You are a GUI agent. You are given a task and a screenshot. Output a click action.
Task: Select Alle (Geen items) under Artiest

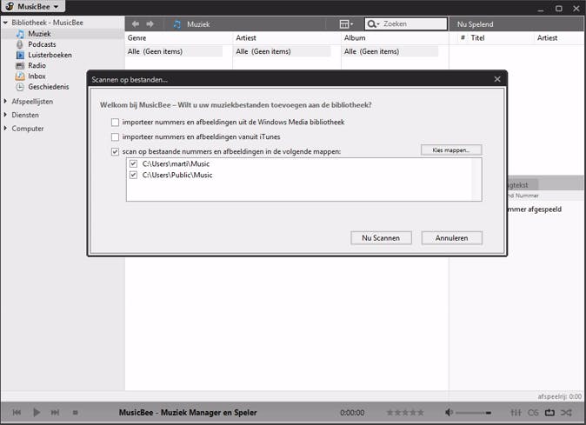tap(283, 51)
